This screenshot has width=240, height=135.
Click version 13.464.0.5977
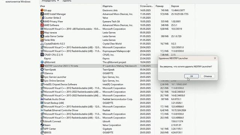pos(178,10)
